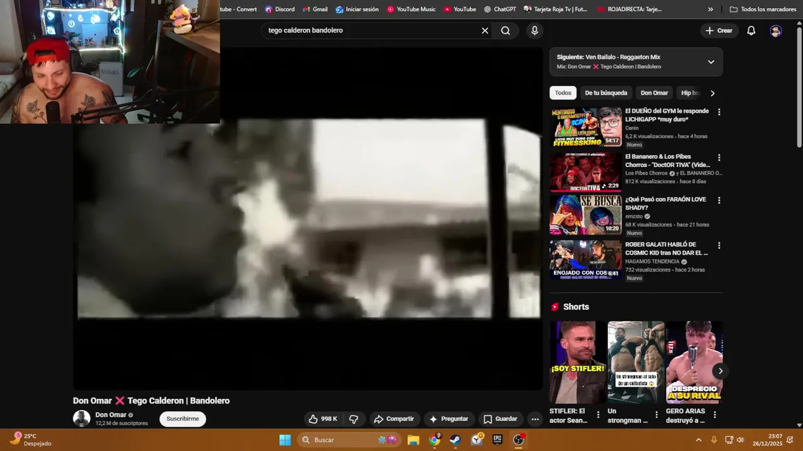Open the ROJADIRECTA bookmark
The height and width of the screenshot is (451, 803).
click(629, 9)
